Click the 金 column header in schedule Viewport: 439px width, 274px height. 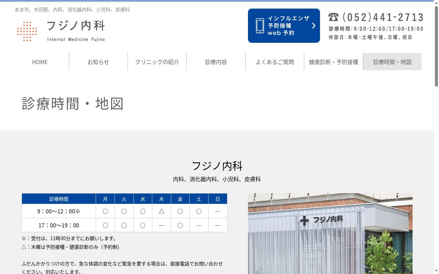(x=180, y=199)
